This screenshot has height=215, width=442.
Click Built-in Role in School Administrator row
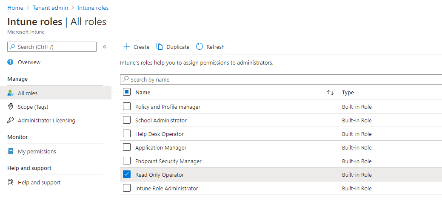357,120
